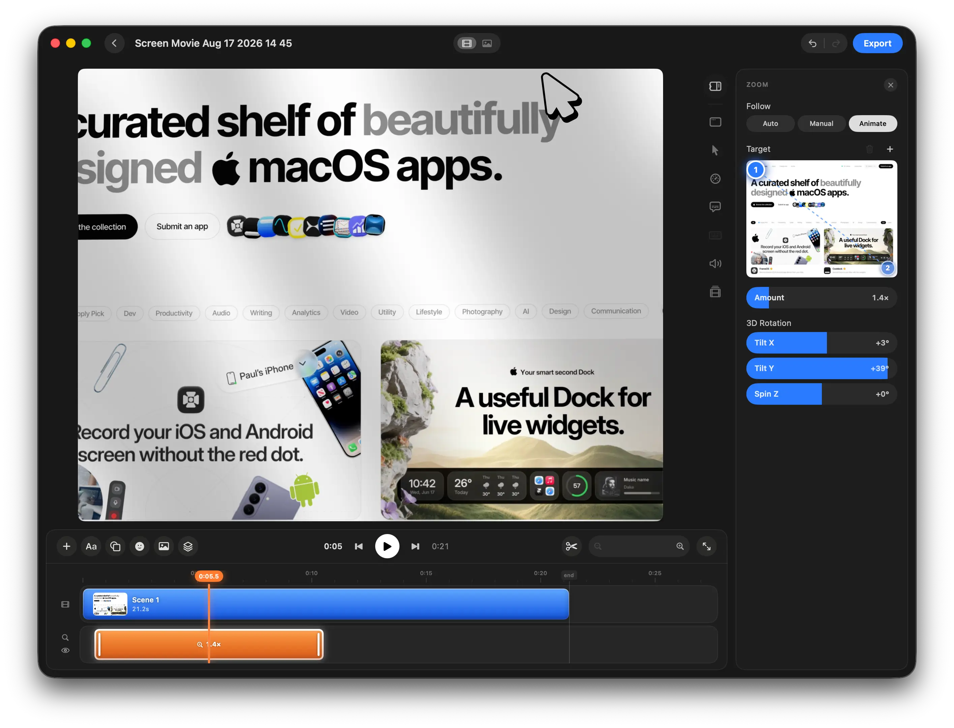Open the audio volume settings icon
The width and height of the screenshot is (954, 728).
[715, 263]
